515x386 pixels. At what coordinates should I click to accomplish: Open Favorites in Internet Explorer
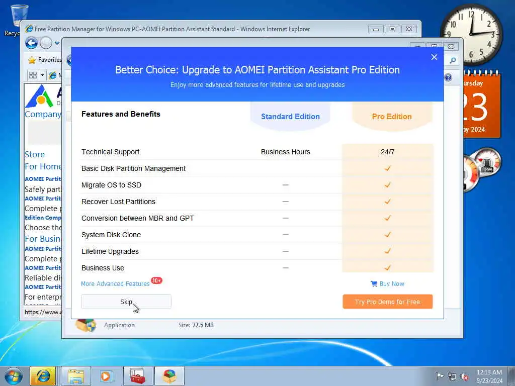click(45, 60)
